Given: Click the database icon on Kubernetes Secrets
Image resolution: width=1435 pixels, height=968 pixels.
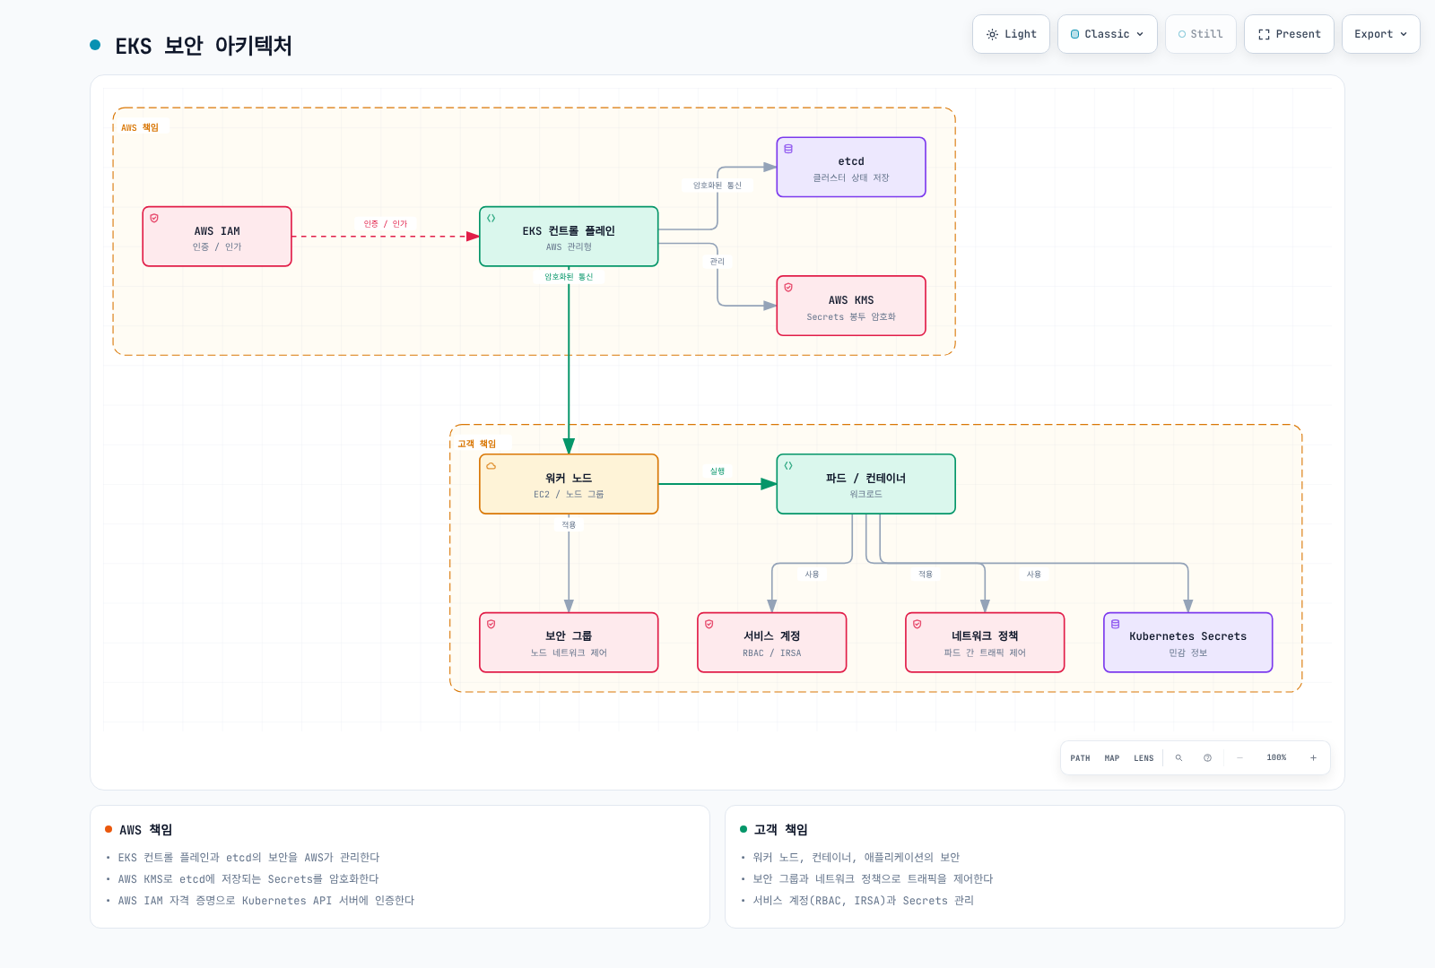Looking at the screenshot, I should point(1116,625).
